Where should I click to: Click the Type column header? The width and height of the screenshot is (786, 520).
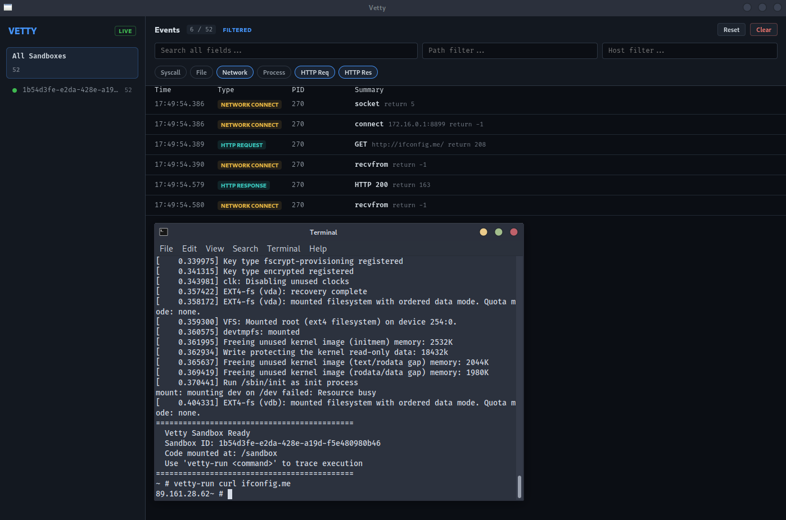click(226, 90)
